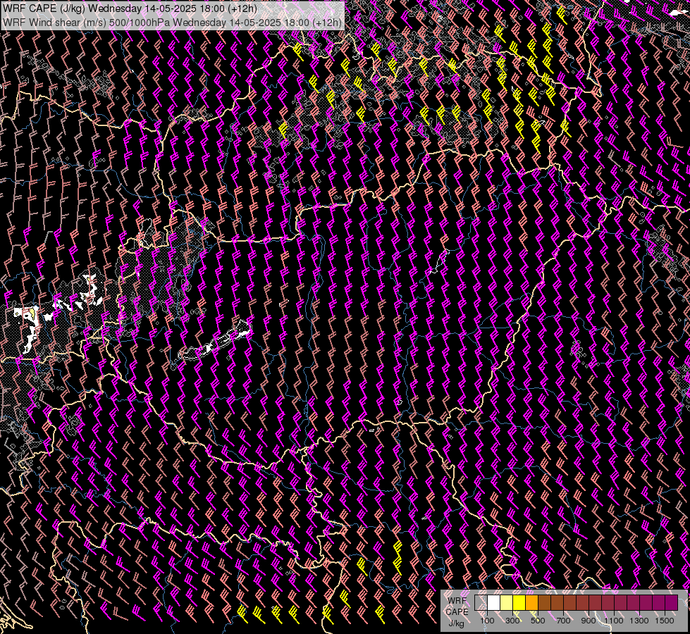Viewport: 690px width, 634px height.
Task: Select the pale yellow 200-300 J/kg swatch
Action: coord(507,602)
